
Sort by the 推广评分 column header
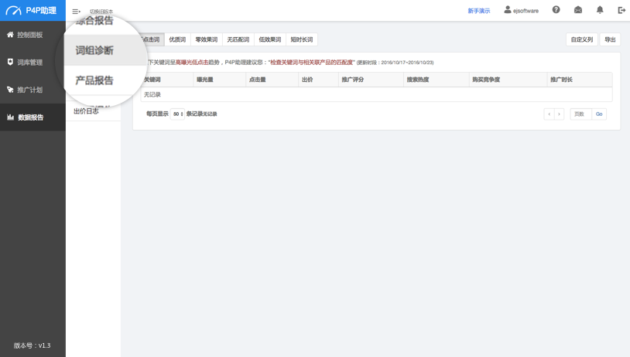(x=371, y=80)
